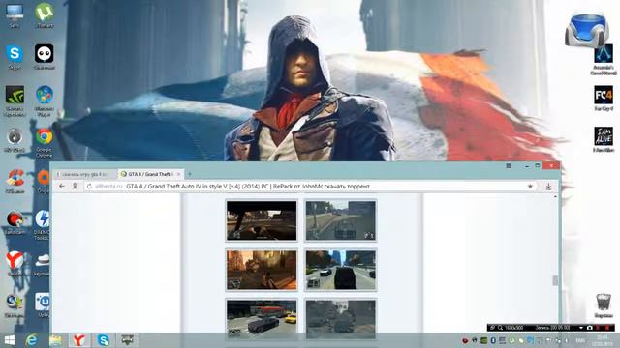Go back with browser back arrow
This screenshot has width=620, height=348.
(62, 186)
